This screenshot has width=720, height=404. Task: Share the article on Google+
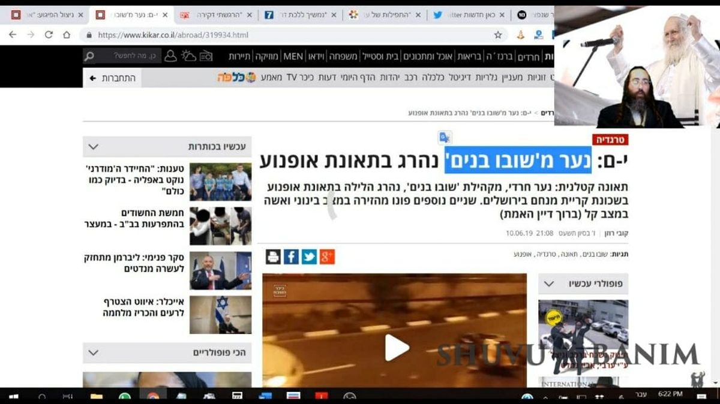(x=326, y=256)
